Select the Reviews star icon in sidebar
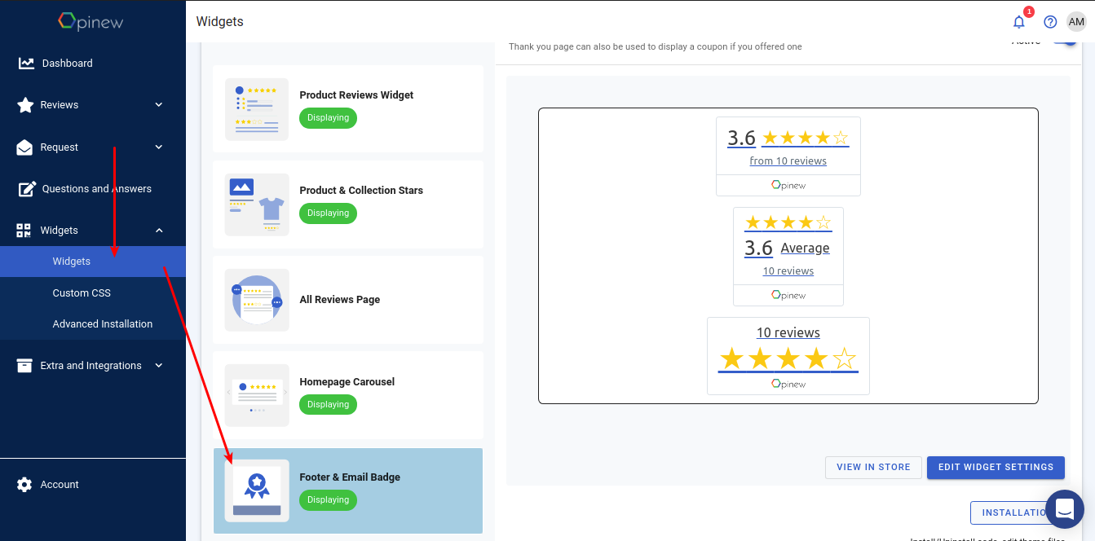The height and width of the screenshot is (541, 1095). [24, 104]
